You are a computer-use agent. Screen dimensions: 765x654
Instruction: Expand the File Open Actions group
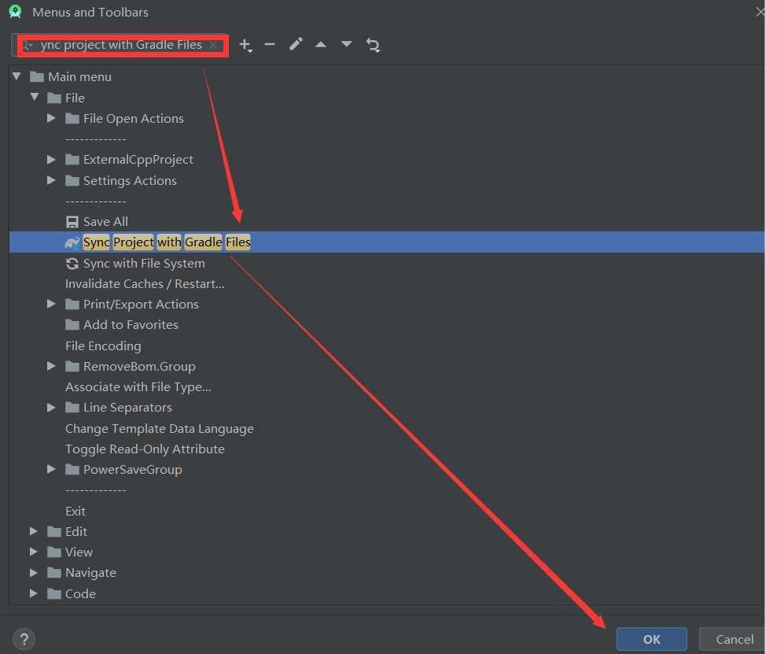51,118
